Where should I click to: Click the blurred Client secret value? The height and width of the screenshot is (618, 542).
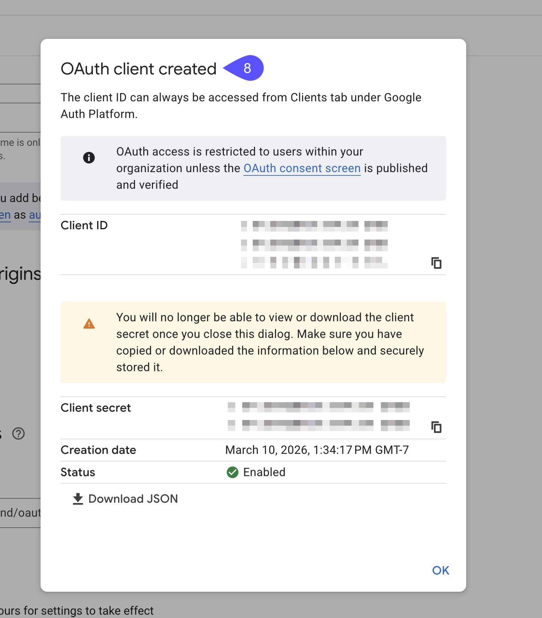click(319, 416)
